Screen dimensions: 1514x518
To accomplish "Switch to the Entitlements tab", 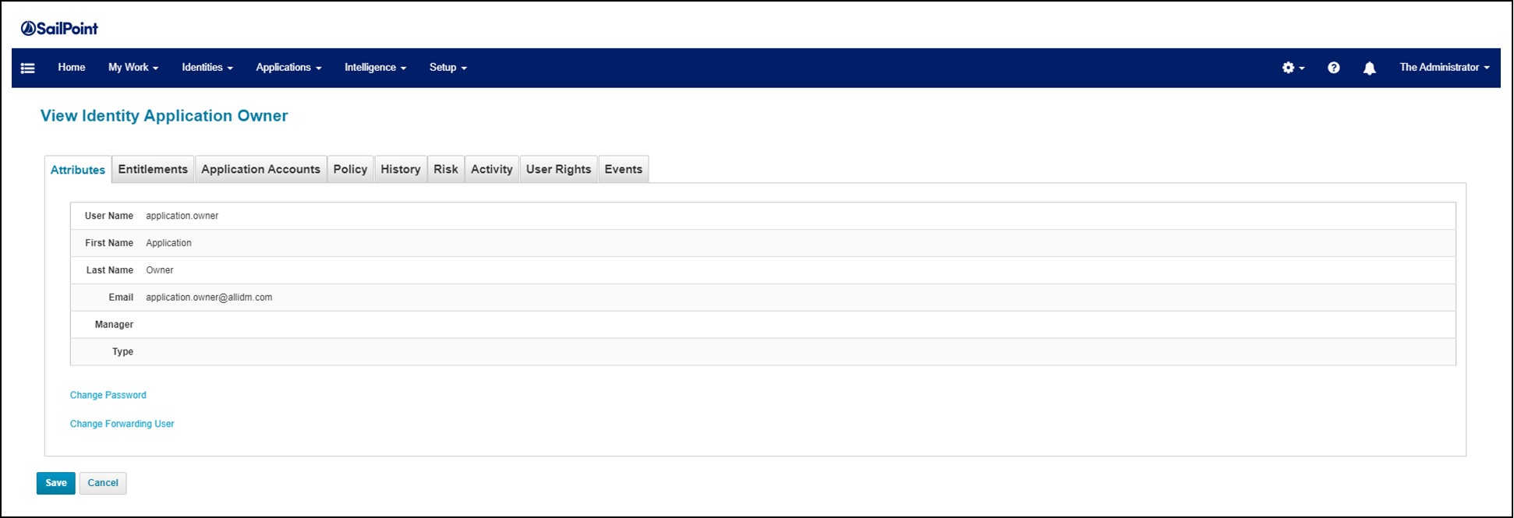I will (x=153, y=169).
